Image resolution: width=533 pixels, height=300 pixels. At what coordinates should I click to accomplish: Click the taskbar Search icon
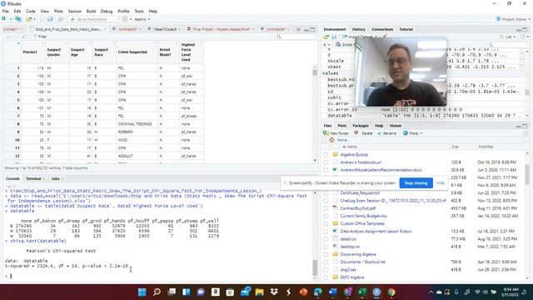(x=157, y=292)
